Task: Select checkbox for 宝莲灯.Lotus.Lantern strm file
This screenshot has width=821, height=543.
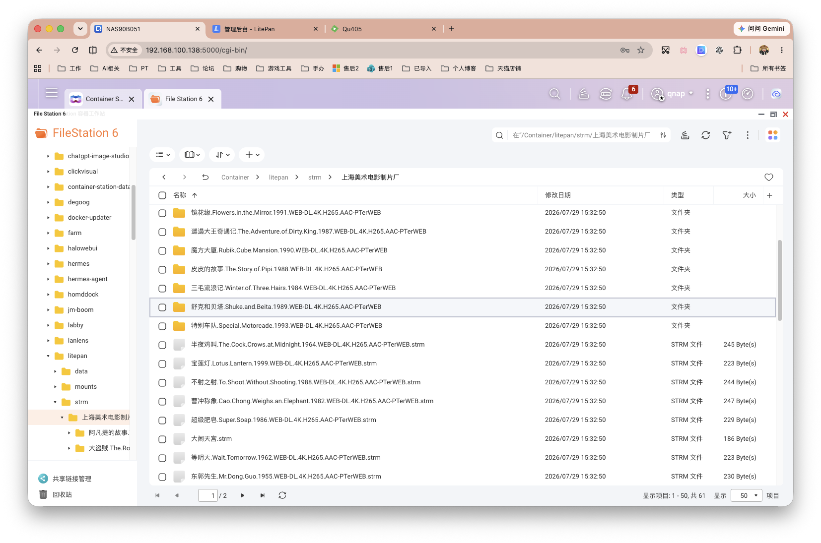Action: [162, 363]
